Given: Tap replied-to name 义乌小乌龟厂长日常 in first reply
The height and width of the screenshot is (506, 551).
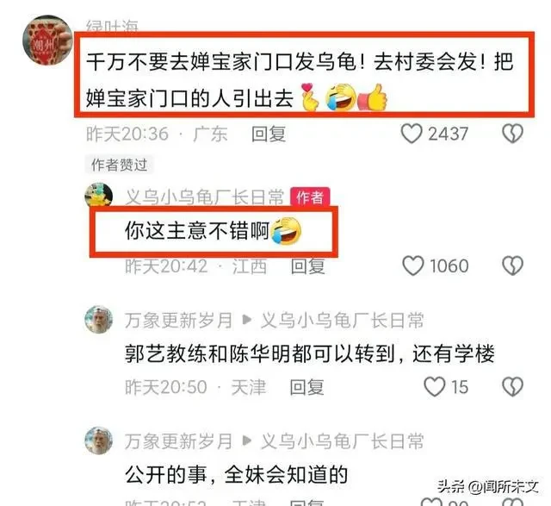Looking at the screenshot, I should tap(342, 320).
